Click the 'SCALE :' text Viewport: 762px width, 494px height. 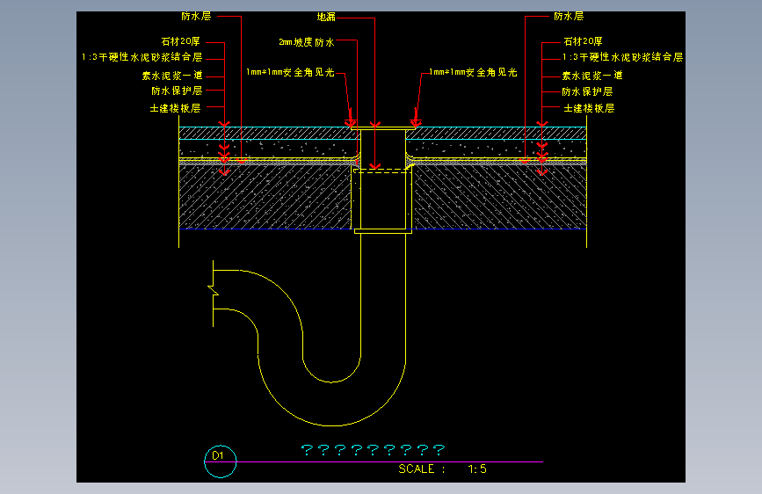pos(421,469)
